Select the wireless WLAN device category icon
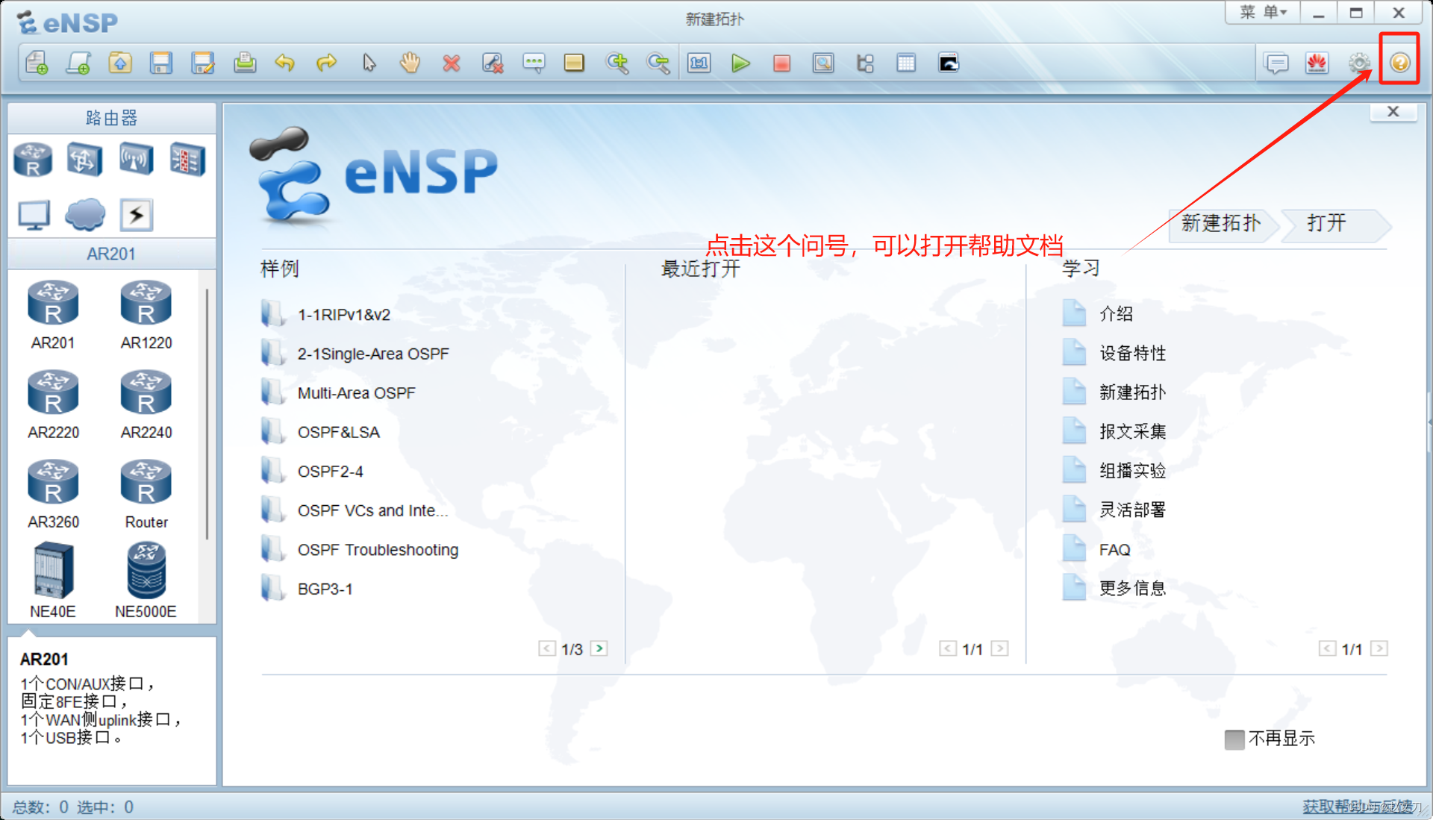This screenshot has width=1433, height=820. click(x=136, y=159)
